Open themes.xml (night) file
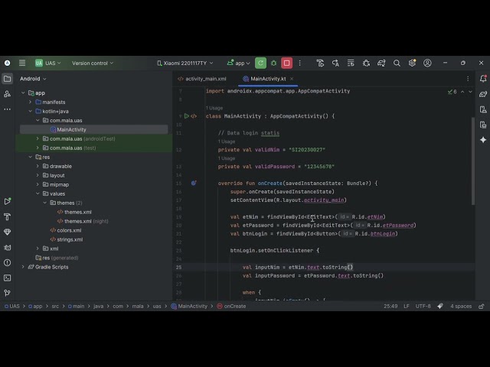Image resolution: width=490 pixels, height=367 pixels. tap(83, 221)
